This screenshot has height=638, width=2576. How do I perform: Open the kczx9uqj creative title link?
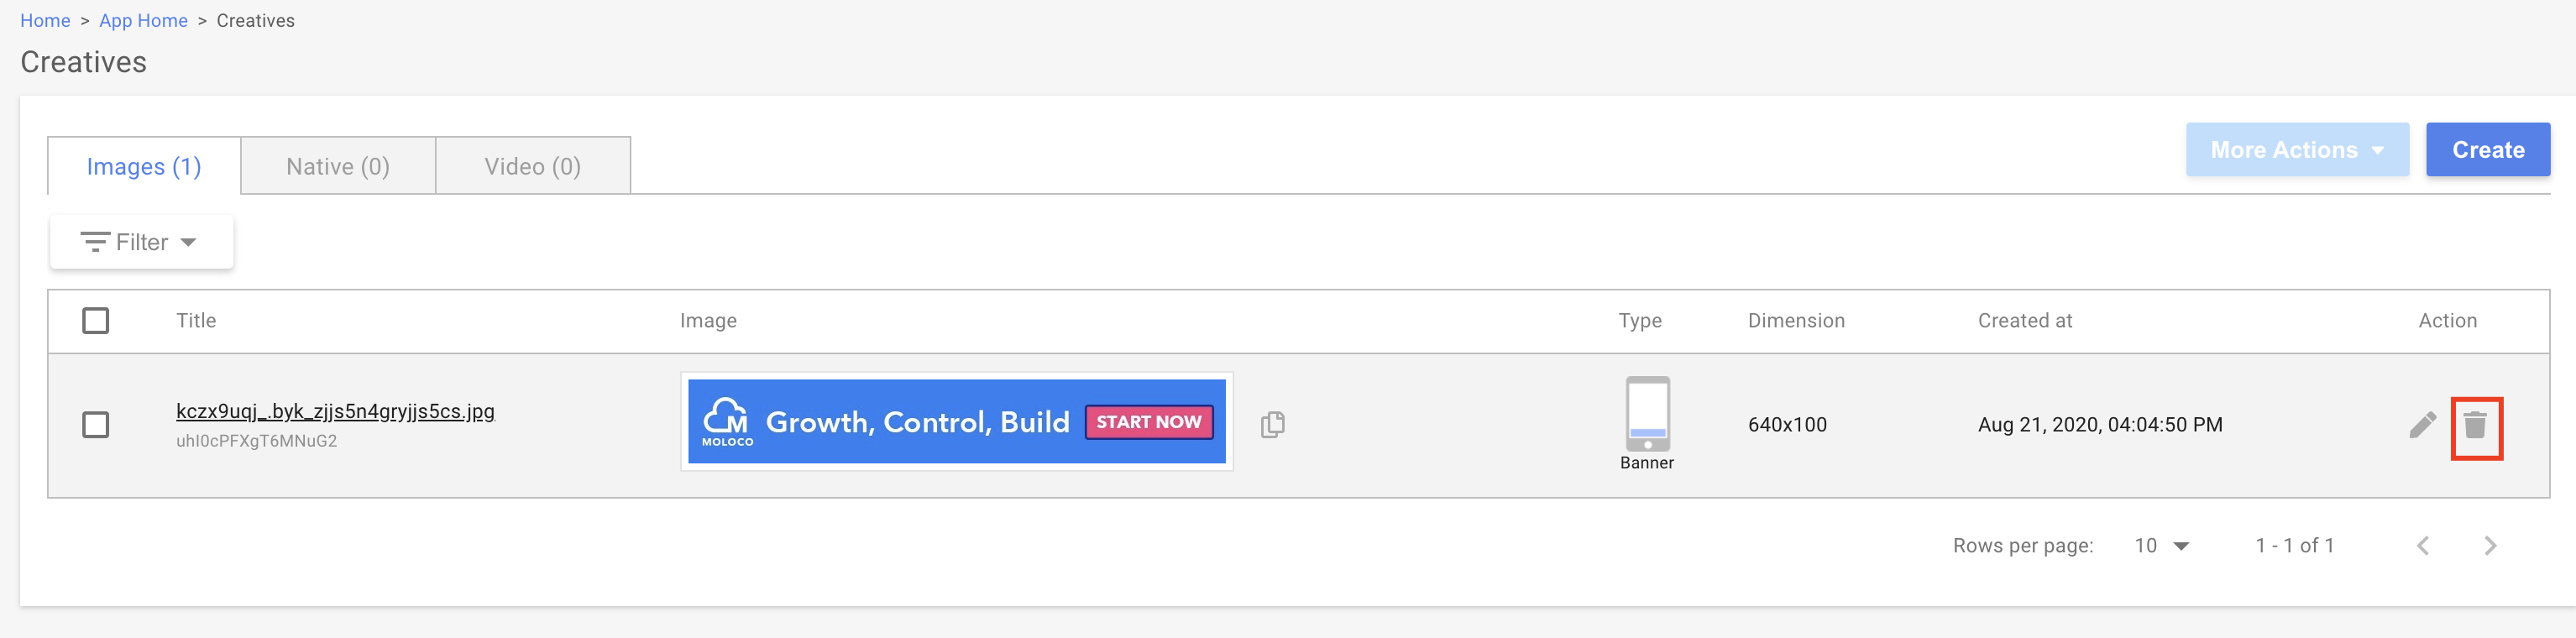[x=335, y=411]
